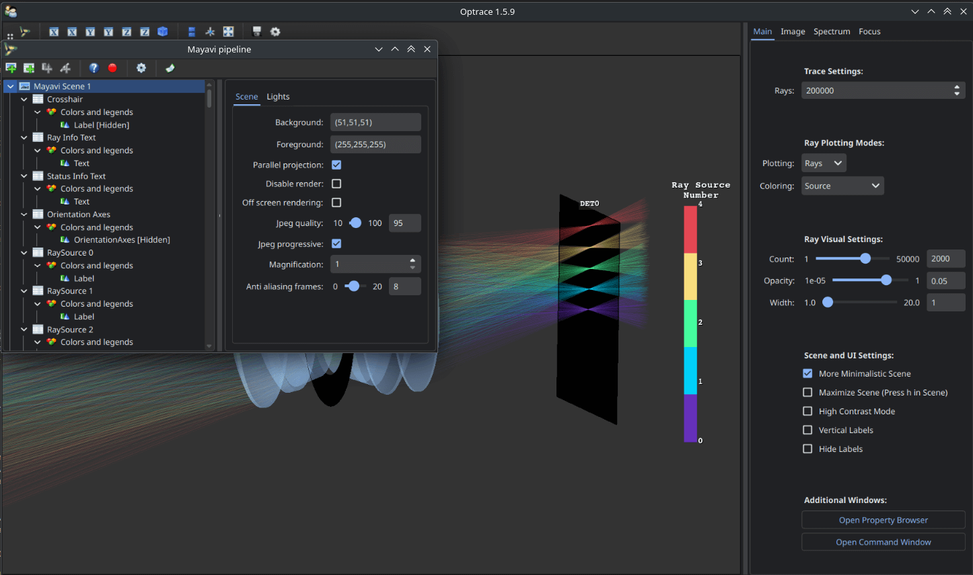Click the Foreground color field
973x575 pixels.
[375, 145]
